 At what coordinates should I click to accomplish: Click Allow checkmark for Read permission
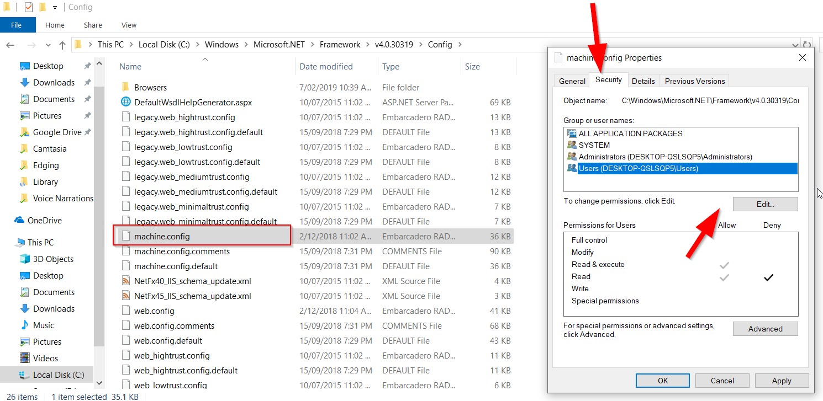point(725,277)
